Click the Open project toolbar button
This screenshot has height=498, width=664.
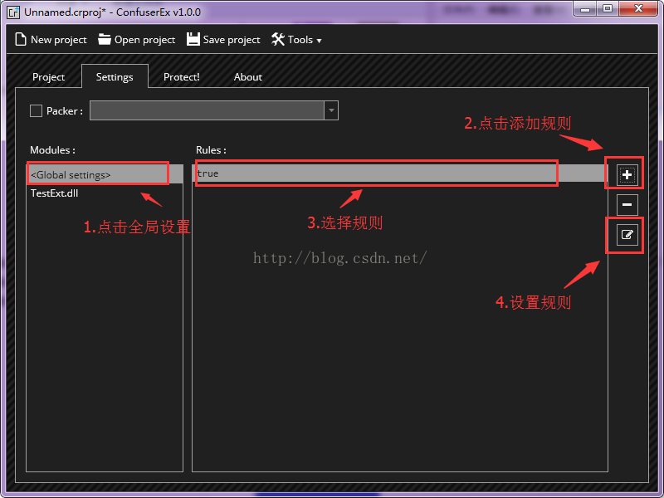pyautogui.click(x=136, y=40)
